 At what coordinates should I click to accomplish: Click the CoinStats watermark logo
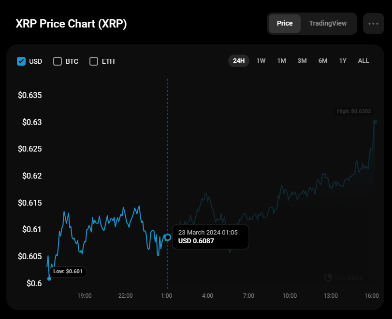pos(343,277)
